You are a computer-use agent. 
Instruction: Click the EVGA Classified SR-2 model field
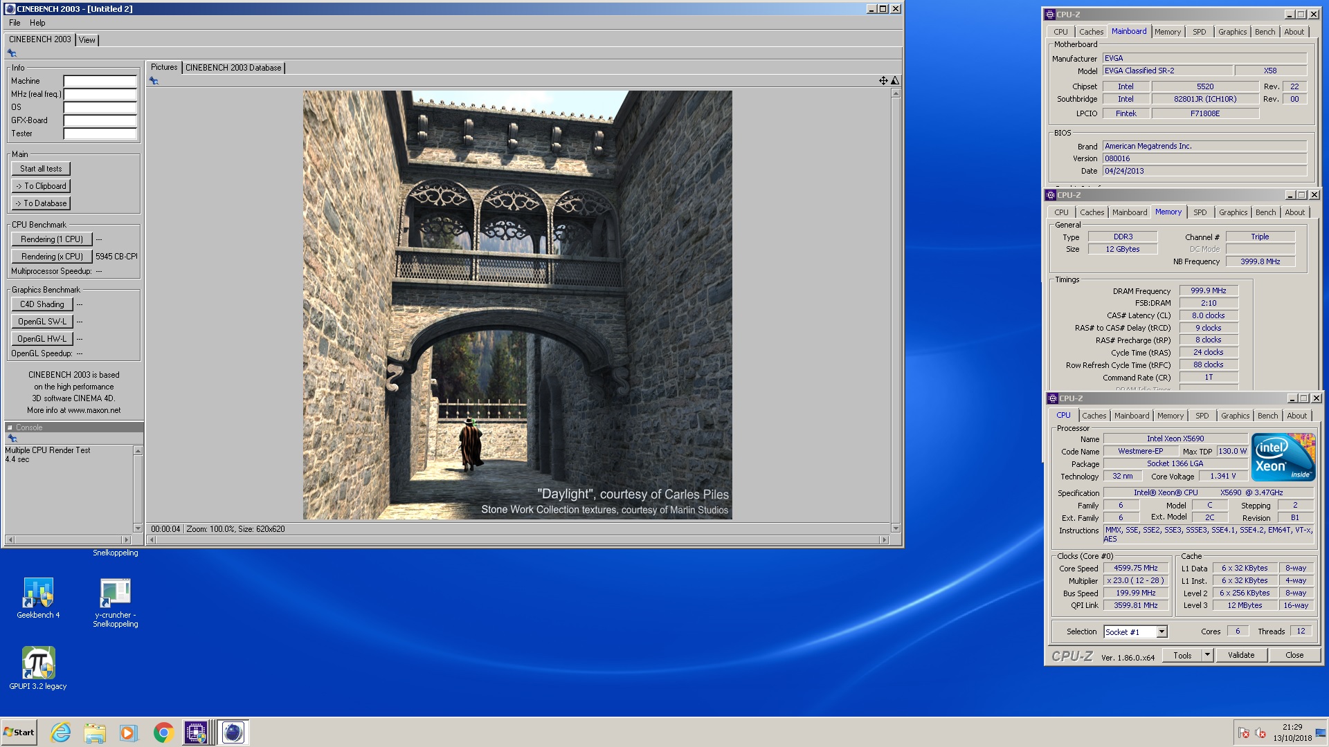[x=1167, y=71]
